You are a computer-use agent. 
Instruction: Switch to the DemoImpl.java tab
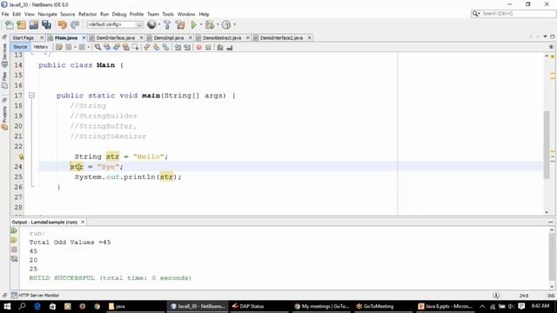coord(169,37)
